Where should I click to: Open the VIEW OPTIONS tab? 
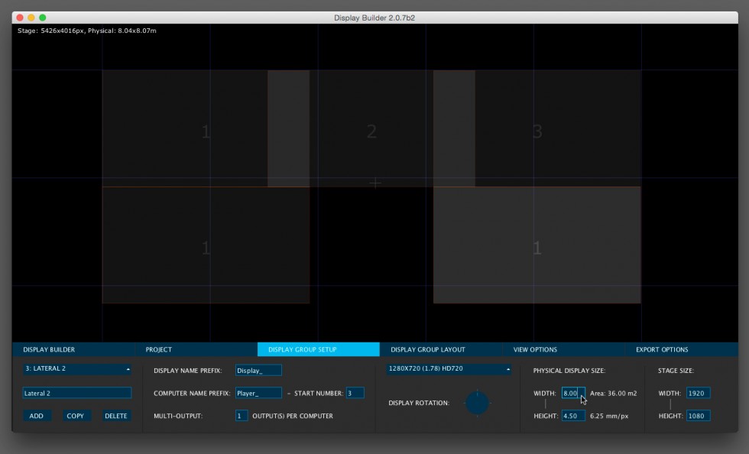click(x=534, y=349)
